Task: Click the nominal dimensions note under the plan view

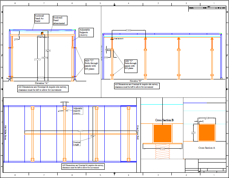Action: 83,166
